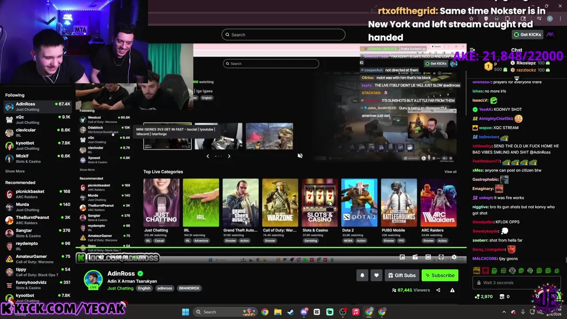Select the BRANDRISK tag
This screenshot has width=567, height=319.
coord(189,288)
